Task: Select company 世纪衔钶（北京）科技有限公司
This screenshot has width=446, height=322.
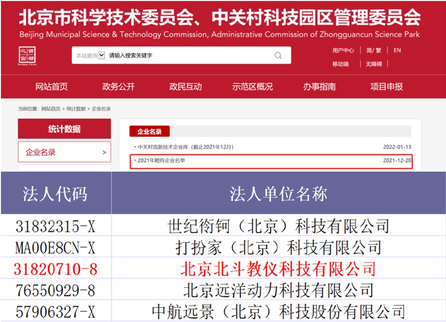Action: tap(279, 226)
